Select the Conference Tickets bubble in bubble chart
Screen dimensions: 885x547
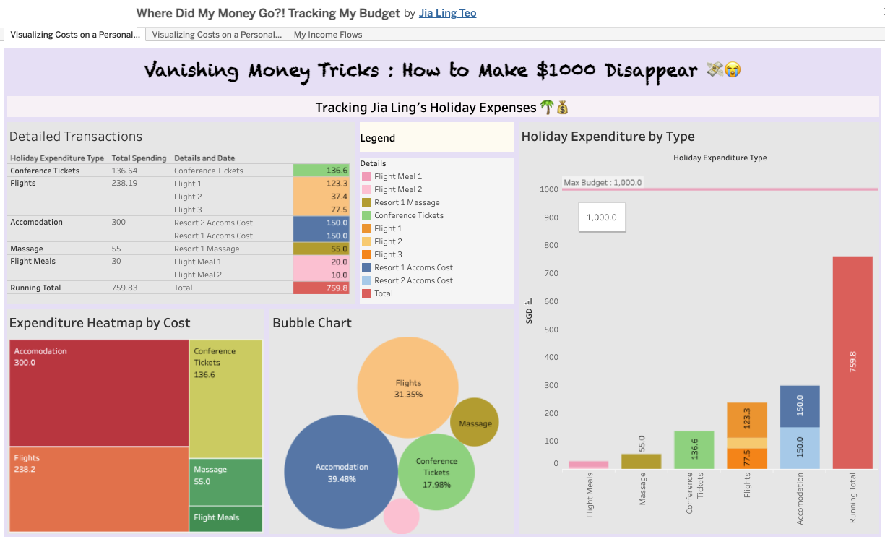[436, 472]
